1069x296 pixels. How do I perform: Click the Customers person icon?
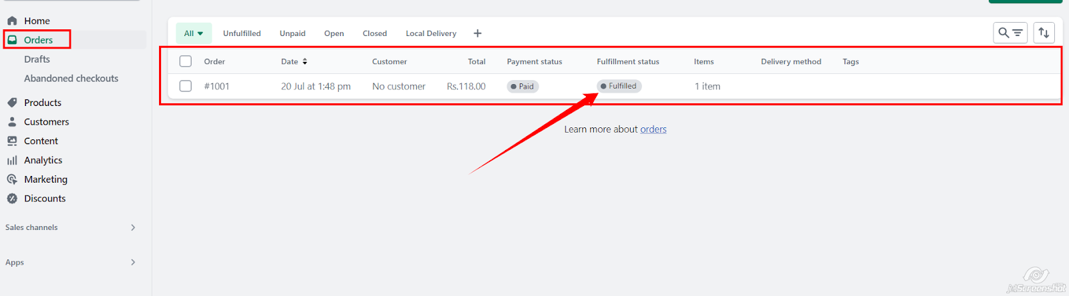12,122
